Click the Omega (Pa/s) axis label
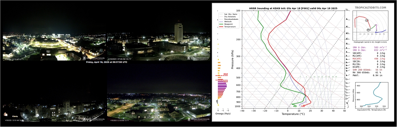Screen dimensions: 397x127 (x=223, y=114)
